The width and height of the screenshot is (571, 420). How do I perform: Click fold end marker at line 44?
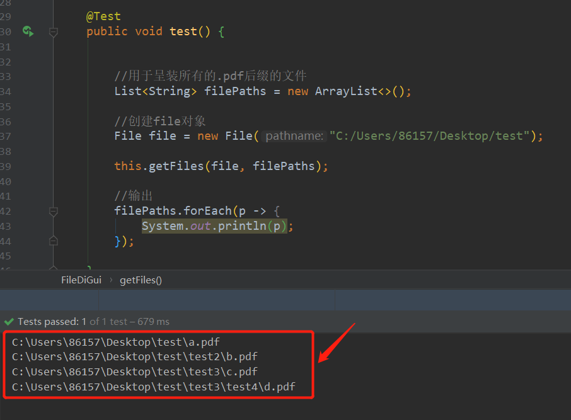tap(53, 241)
